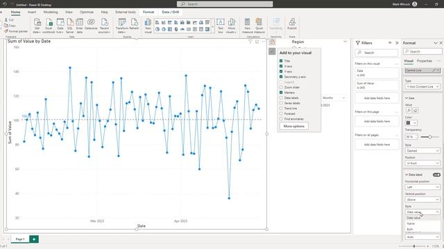This screenshot has width=444, height=249.
Task: Click the title bar Search box
Action: tap(225, 4)
